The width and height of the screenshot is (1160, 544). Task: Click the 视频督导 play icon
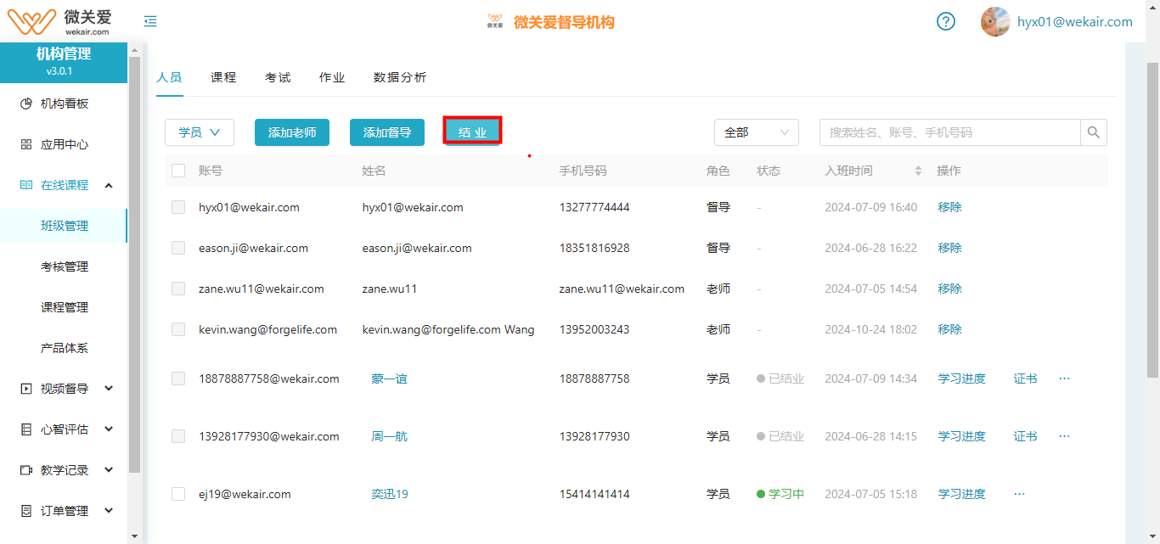pos(26,389)
